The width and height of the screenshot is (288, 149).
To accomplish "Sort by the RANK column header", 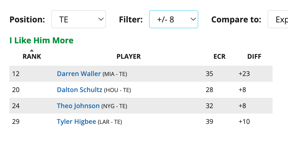I will 32,56.
